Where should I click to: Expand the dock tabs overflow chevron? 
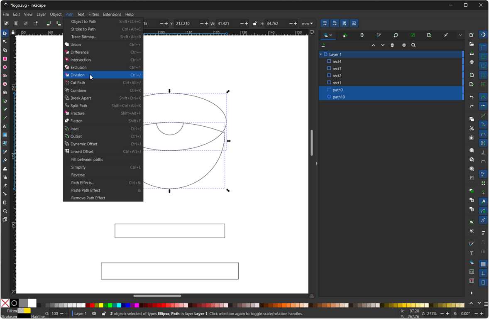(x=460, y=35)
